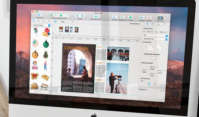This screenshot has width=199, height=117.
Task: Open the Darstellung view options button
Action: (x=40, y=15)
